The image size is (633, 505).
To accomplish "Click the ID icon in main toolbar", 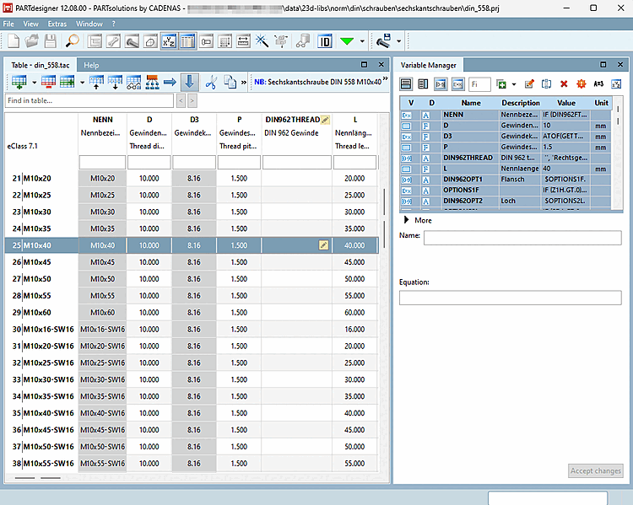I will tap(325, 40).
